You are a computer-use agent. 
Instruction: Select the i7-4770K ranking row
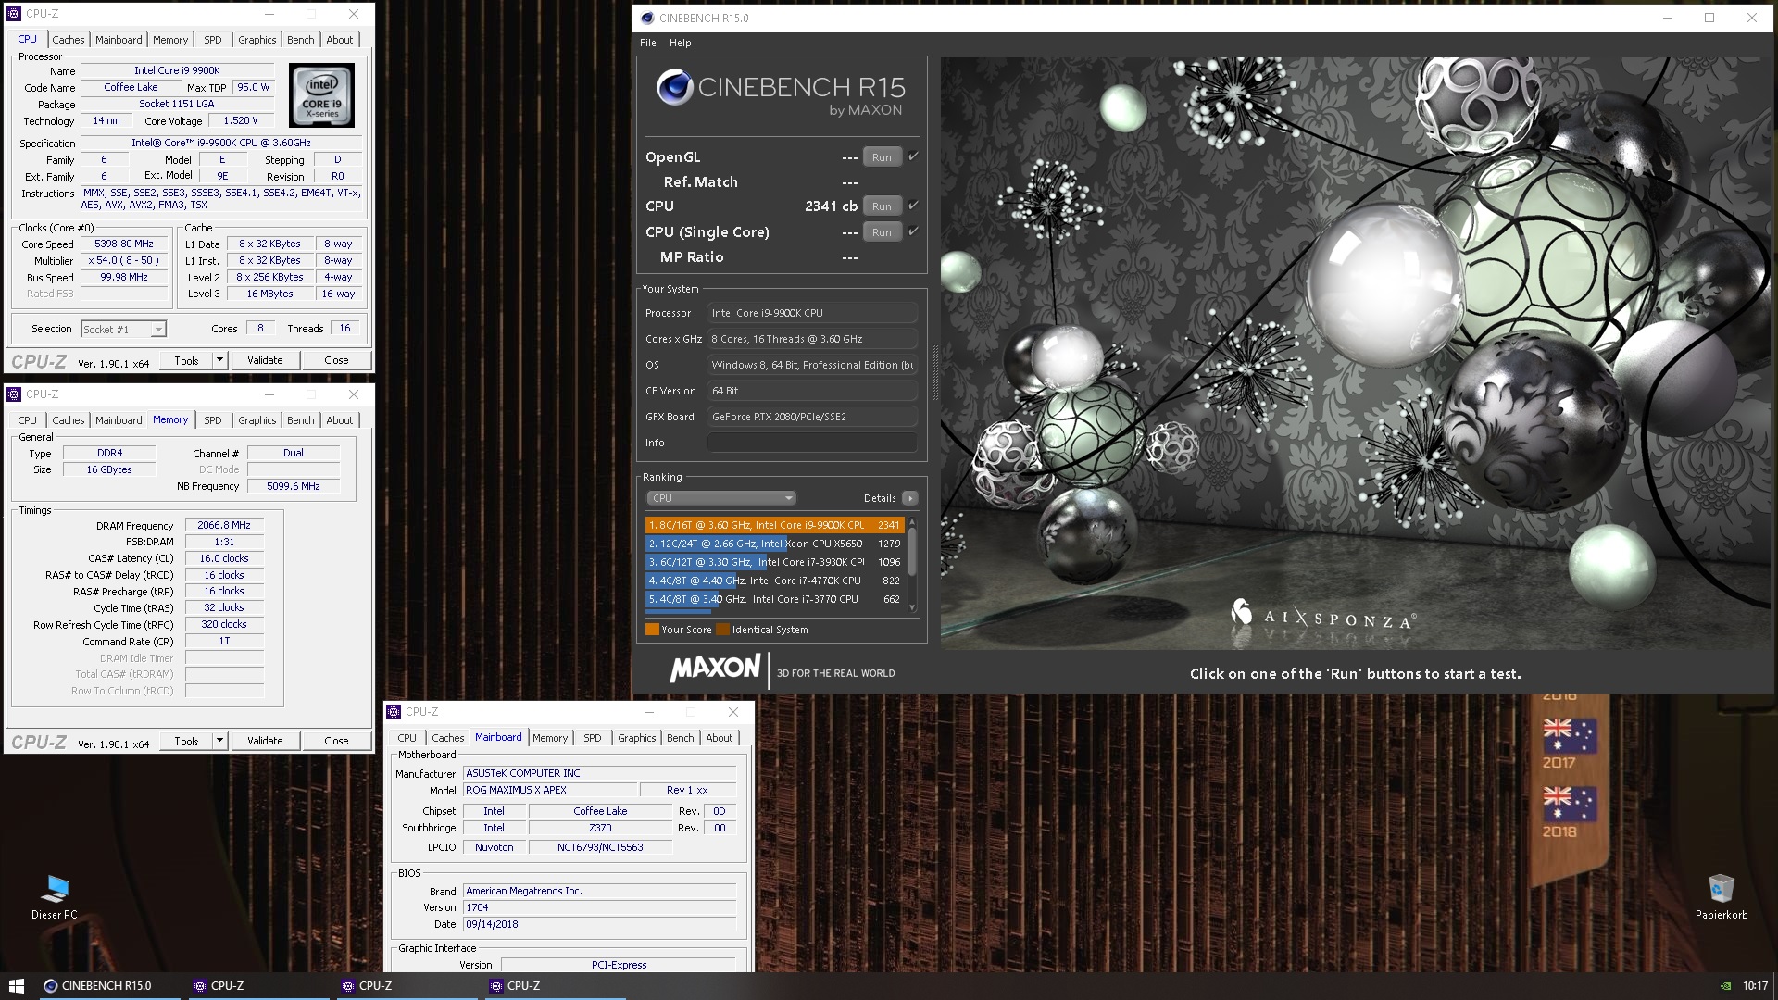pos(773,581)
